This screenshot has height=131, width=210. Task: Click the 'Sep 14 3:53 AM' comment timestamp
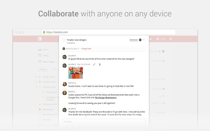click(84, 65)
